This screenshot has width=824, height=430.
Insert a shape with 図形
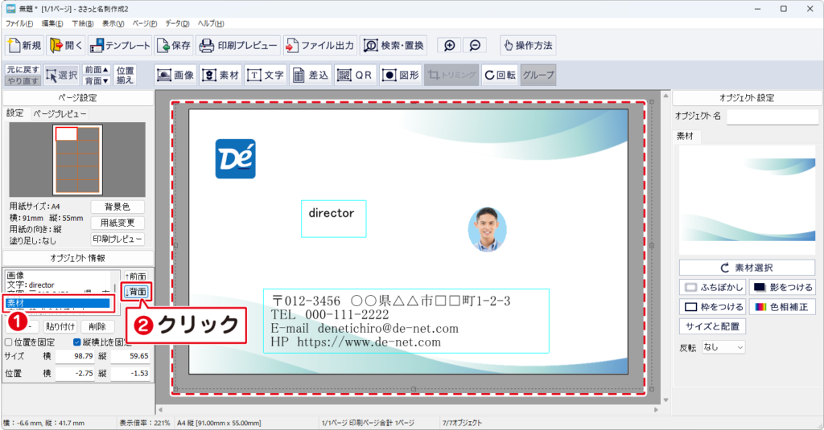pyautogui.click(x=401, y=75)
